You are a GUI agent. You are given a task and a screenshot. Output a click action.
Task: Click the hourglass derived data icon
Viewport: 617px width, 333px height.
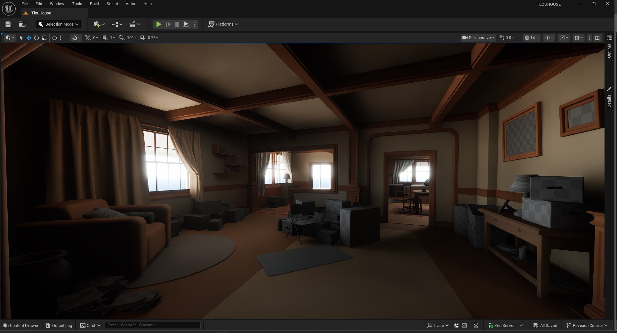[x=476, y=325]
